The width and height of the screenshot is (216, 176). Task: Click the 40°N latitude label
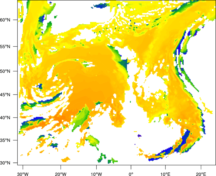(5, 118)
